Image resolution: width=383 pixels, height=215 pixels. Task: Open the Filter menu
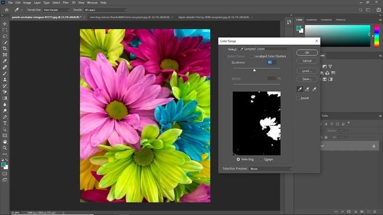[x=66, y=2]
